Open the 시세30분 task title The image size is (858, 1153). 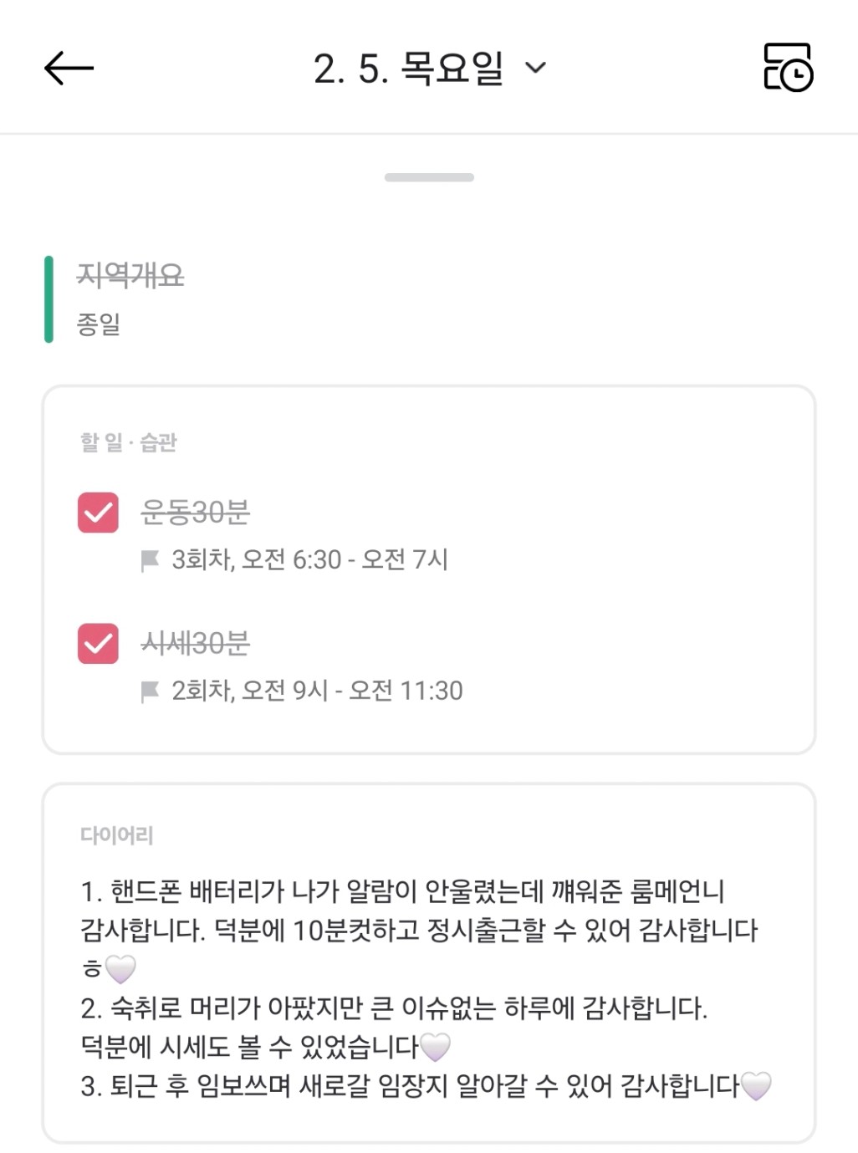click(196, 643)
